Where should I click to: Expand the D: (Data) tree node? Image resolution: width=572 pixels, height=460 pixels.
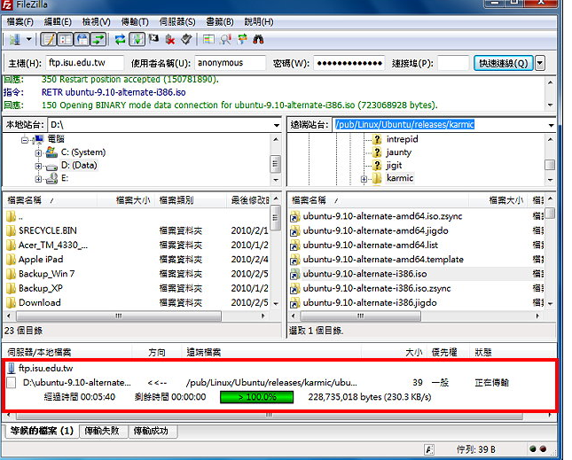pos(38,167)
